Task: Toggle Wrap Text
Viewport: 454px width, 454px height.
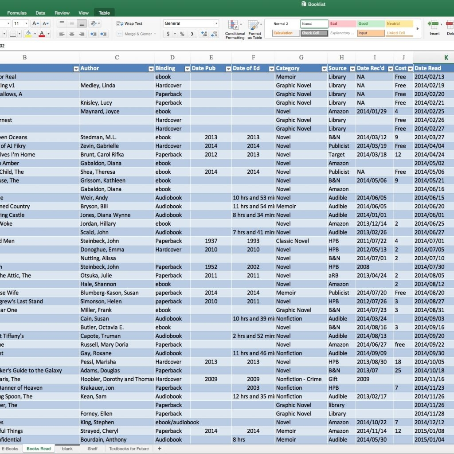Action: coord(129,23)
